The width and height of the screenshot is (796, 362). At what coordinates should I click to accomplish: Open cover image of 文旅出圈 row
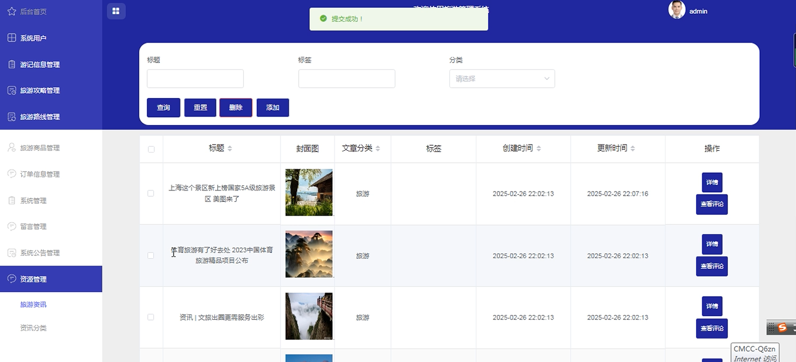(x=309, y=316)
